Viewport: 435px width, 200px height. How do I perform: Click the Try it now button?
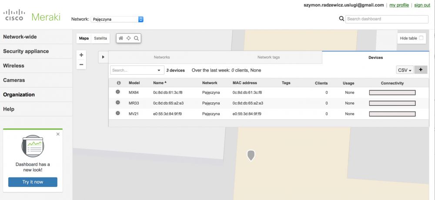33,182
